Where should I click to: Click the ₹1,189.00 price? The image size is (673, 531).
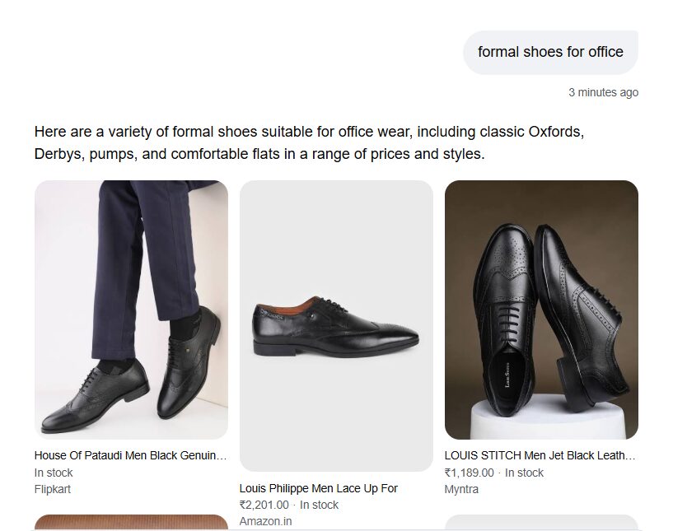tap(469, 473)
